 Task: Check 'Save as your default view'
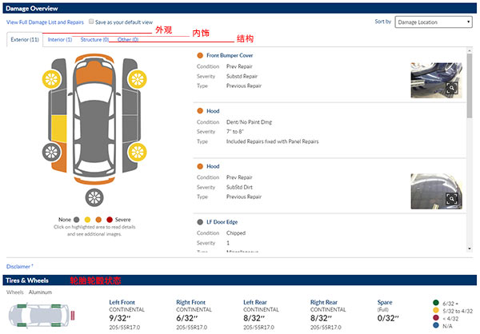(x=92, y=22)
